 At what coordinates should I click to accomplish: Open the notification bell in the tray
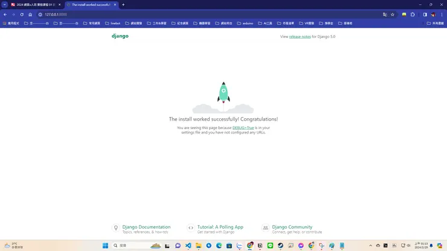tap(431, 246)
